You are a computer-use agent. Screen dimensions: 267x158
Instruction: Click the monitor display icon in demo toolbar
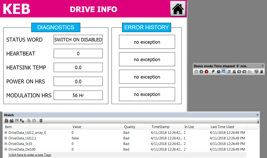[x=256, y=72]
